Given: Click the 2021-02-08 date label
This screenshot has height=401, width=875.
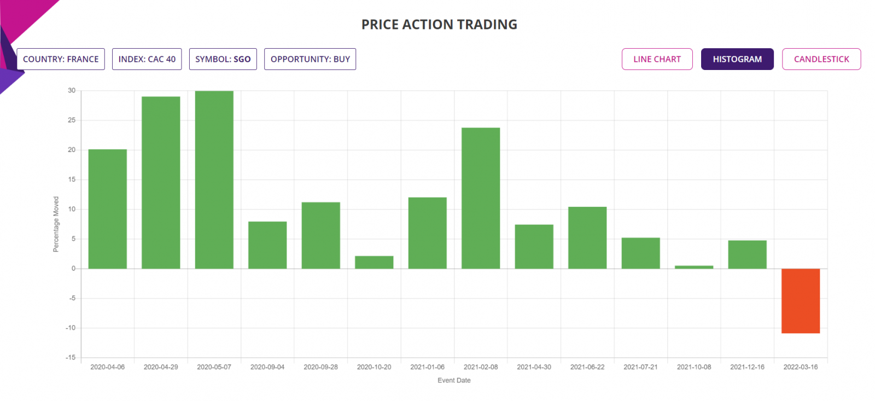Looking at the screenshot, I should pyautogui.click(x=481, y=367).
